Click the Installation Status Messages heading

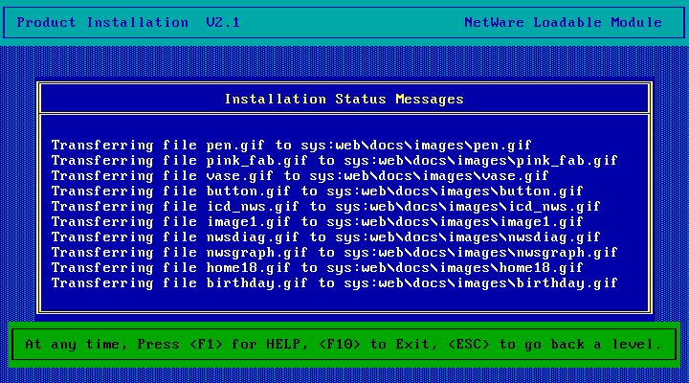click(x=344, y=99)
